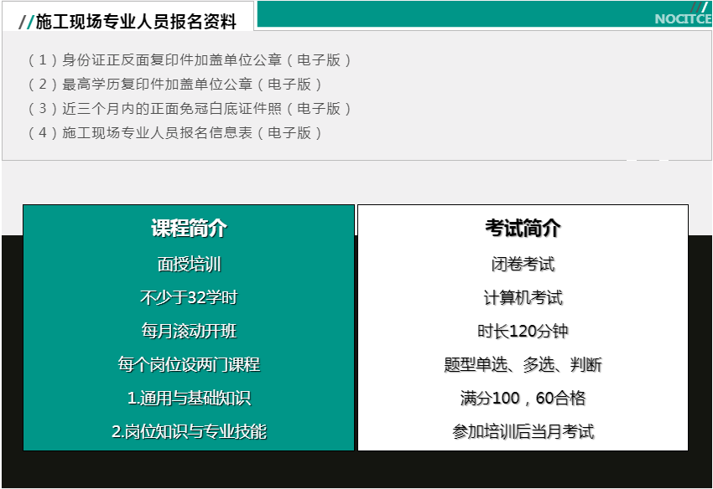Select item (4) 施工现场专业人员报名信息表
713x489 pixels.
click(x=175, y=132)
